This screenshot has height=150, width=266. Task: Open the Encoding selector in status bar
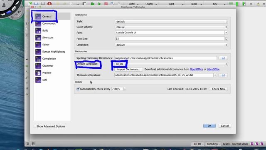pos(213,144)
